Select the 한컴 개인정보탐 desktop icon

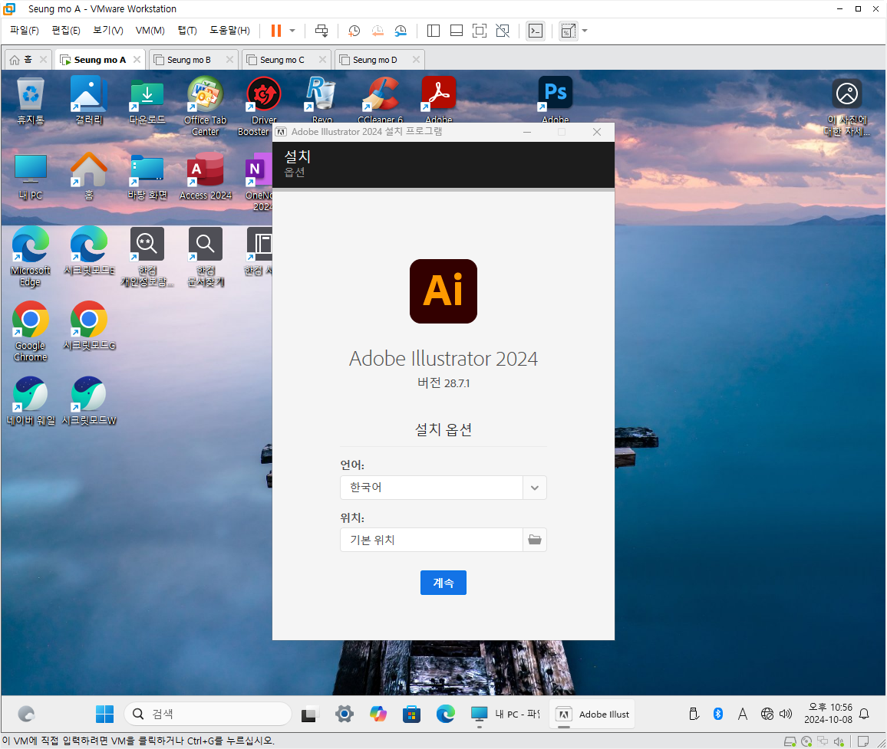coord(147,257)
